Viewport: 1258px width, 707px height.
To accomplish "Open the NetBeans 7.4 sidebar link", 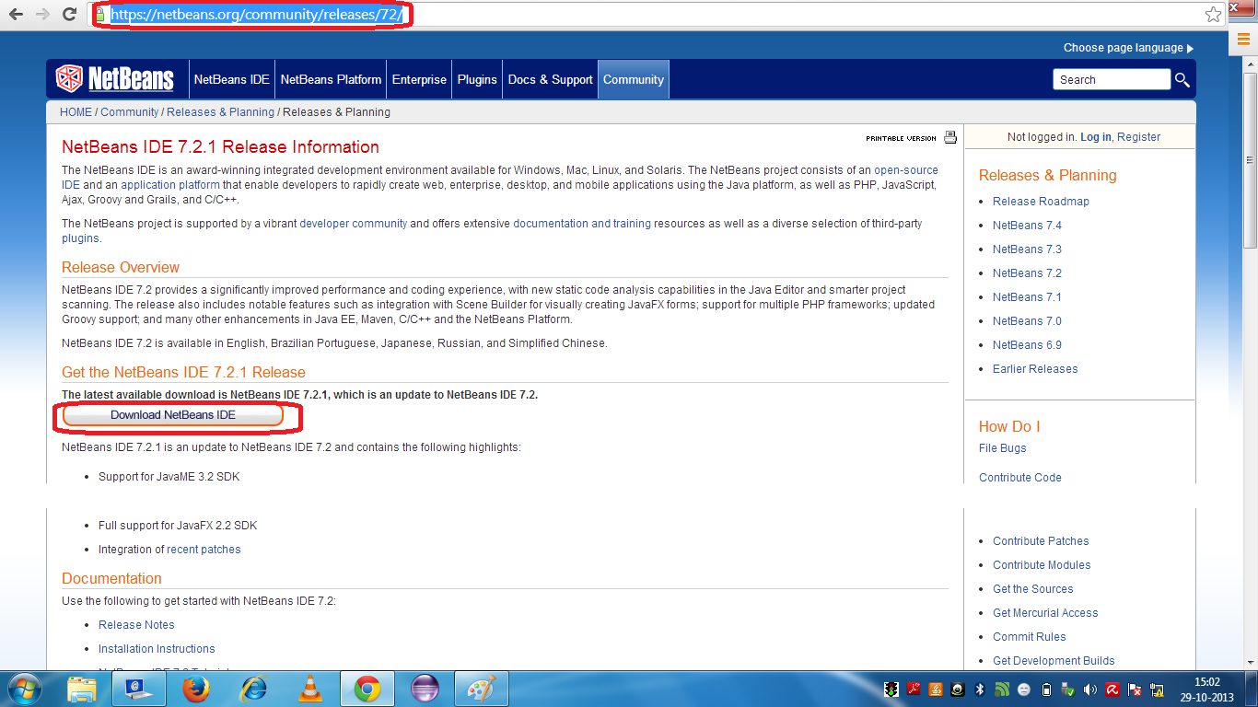I will pos(1027,226).
